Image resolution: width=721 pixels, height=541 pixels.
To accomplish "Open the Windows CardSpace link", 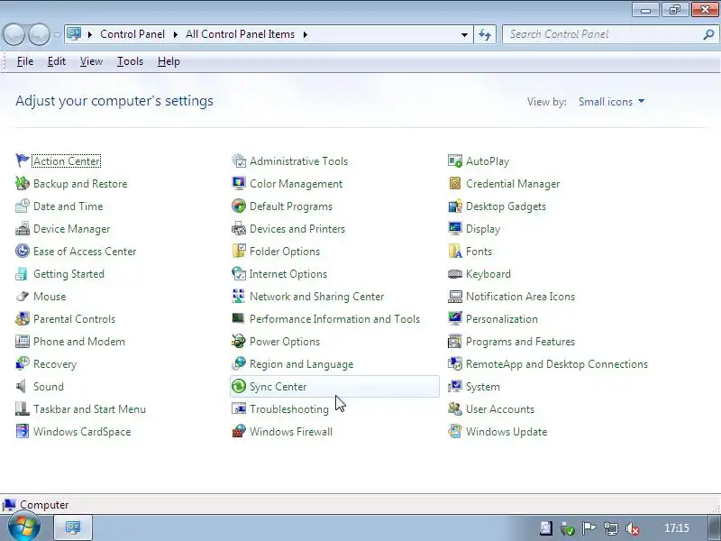I will click(x=82, y=432).
